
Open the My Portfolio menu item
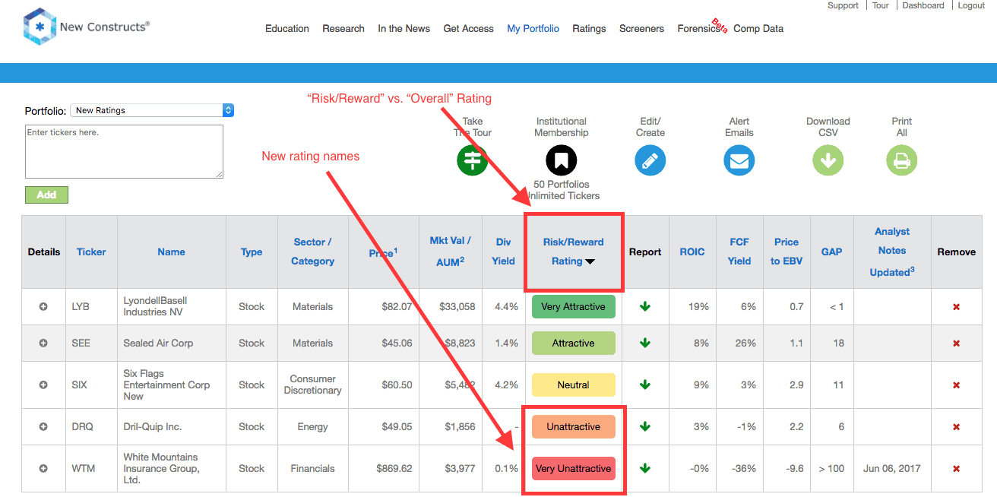533,29
